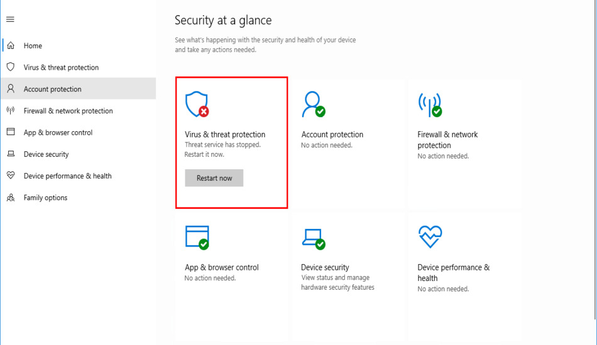Click the large heart icon for Device performance
The height and width of the screenshot is (345, 597).
(x=430, y=237)
